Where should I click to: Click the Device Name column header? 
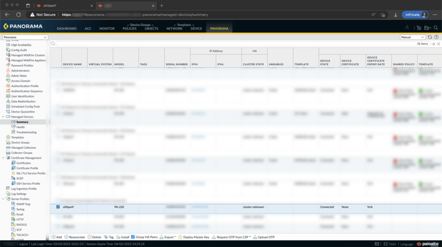tap(73, 64)
